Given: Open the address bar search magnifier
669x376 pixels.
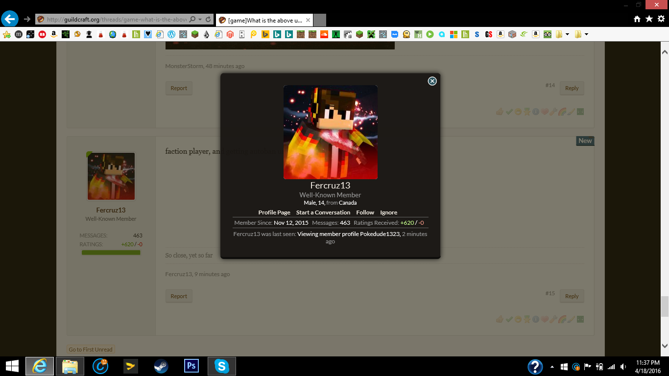Looking at the screenshot, I should (192, 20).
